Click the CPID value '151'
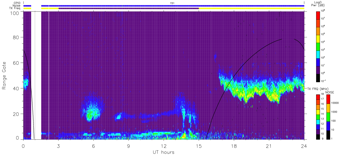This screenshot has height=158, width=342. tap(172, 3)
